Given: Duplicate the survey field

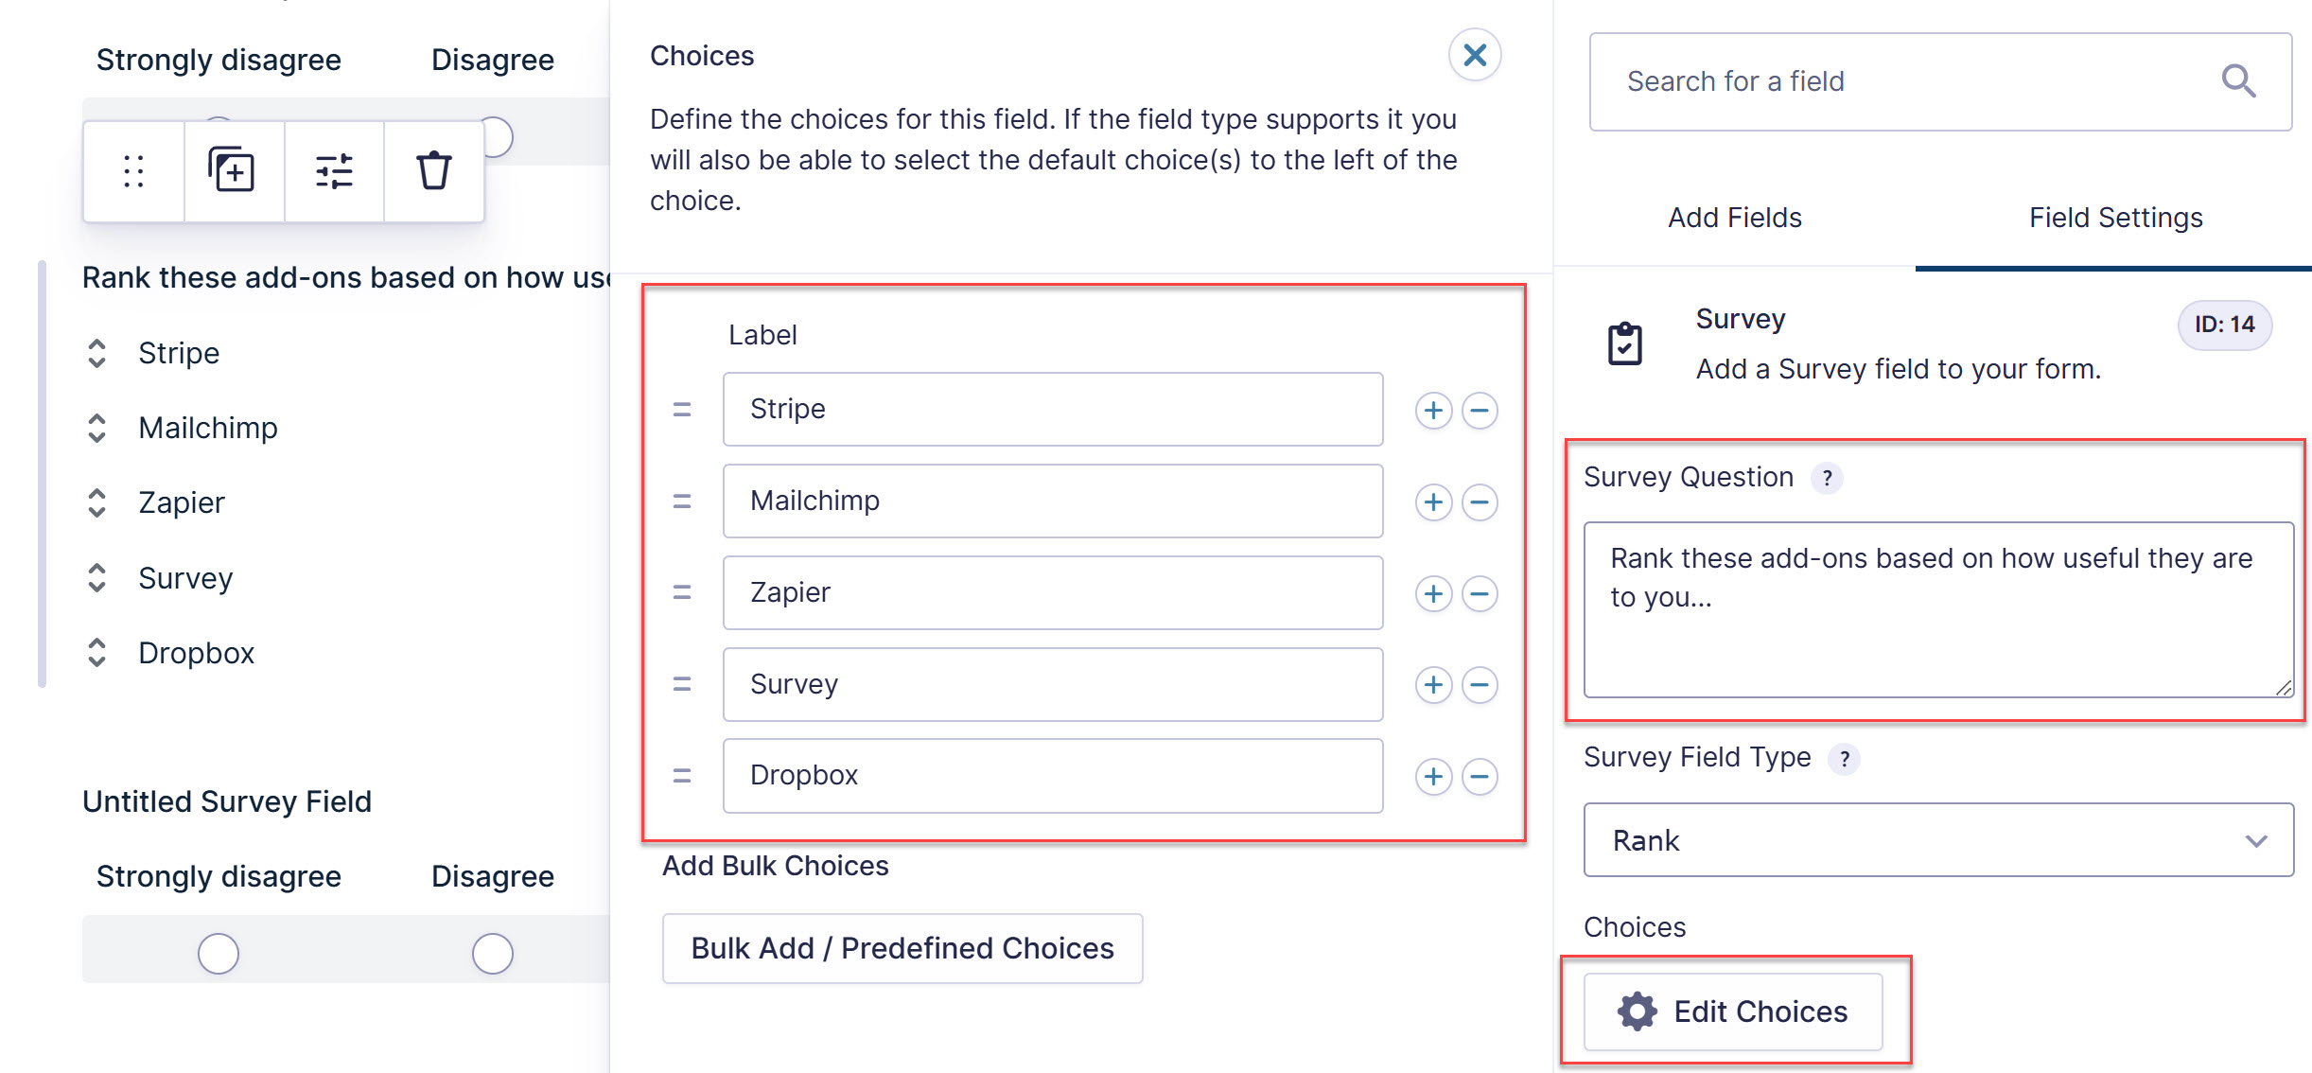Looking at the screenshot, I should pyautogui.click(x=233, y=171).
